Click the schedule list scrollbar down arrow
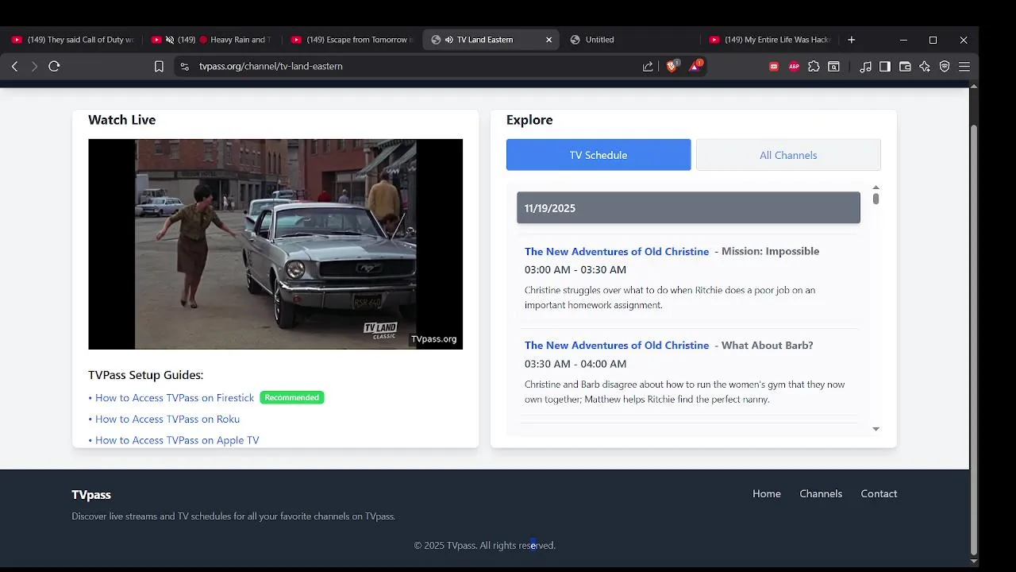This screenshot has width=1016, height=572. tap(876, 429)
